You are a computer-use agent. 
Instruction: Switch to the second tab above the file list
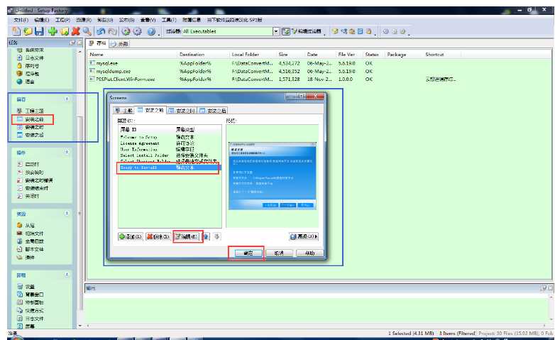[119, 44]
